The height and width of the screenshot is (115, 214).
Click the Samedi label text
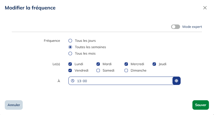[109, 70]
